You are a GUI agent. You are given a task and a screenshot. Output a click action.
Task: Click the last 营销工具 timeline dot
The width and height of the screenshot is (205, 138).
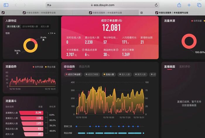pos(138,127)
